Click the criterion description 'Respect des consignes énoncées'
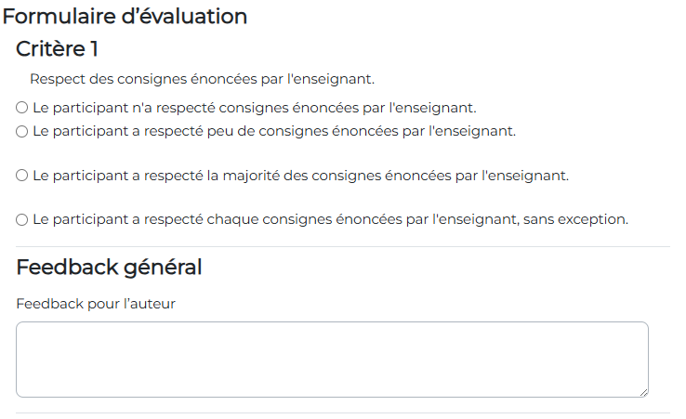This screenshot has height=419, width=686. click(x=202, y=80)
